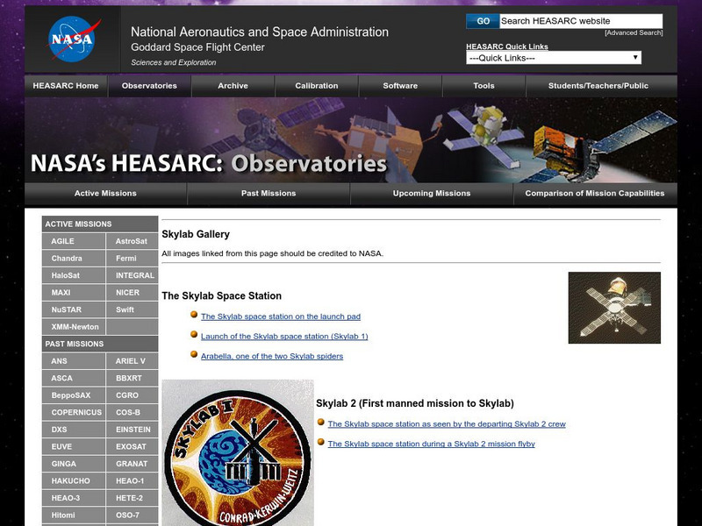Open the BeppoSAX past mission
Viewport: 702px width, 526px height.
pyautogui.click(x=74, y=395)
